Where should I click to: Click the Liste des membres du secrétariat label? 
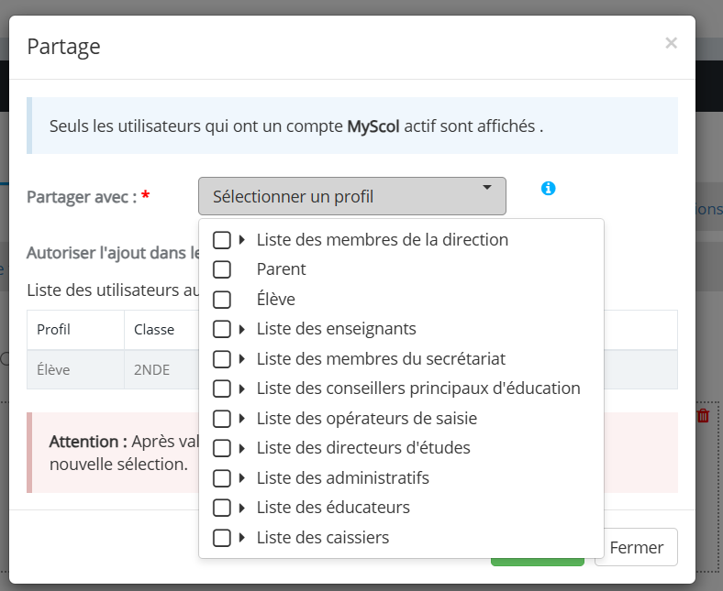[382, 359]
